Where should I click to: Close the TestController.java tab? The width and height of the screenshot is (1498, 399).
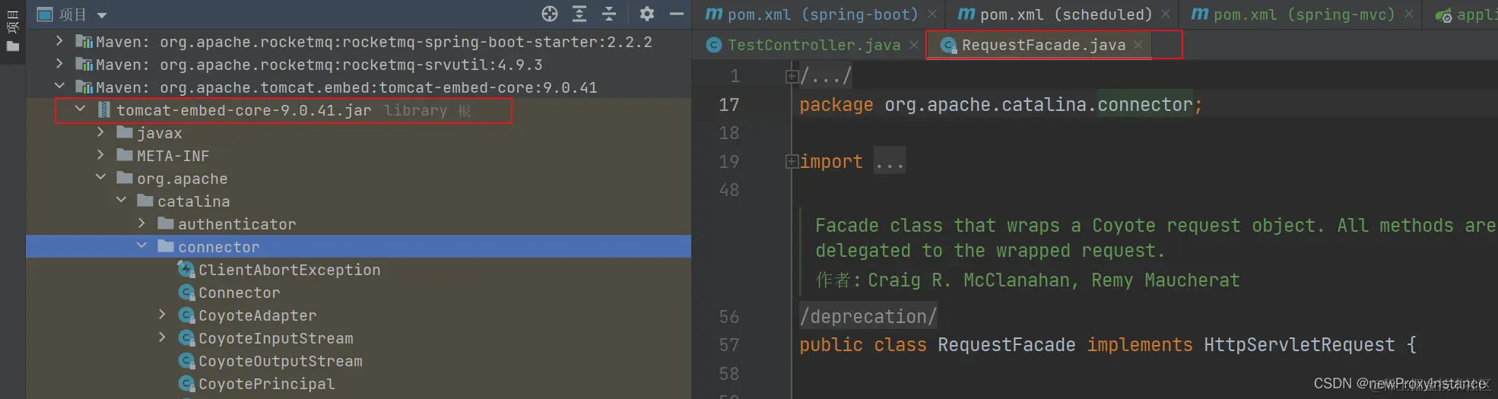(x=914, y=45)
